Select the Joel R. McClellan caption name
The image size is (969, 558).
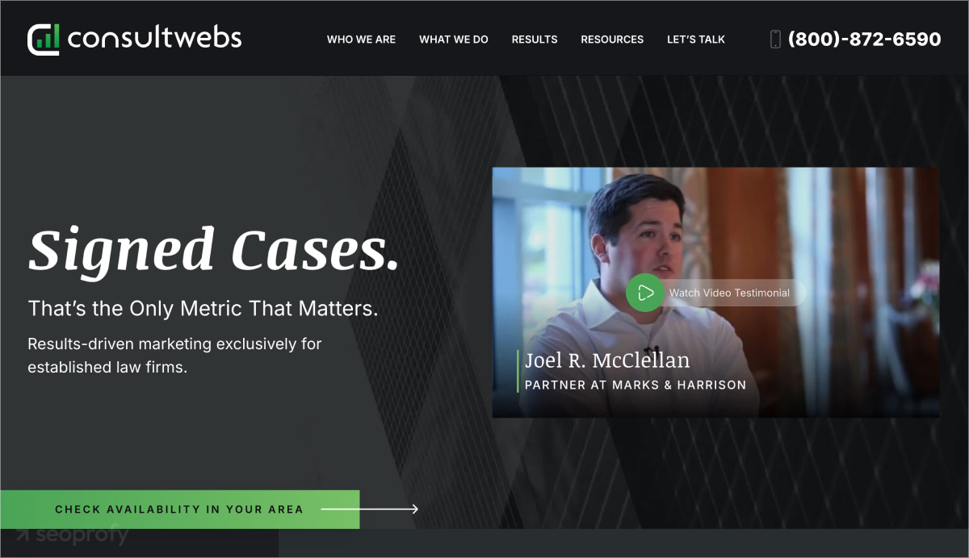[607, 360]
